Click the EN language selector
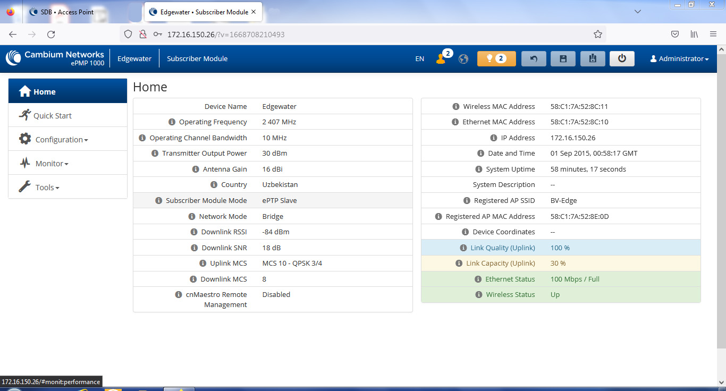Viewport: 726px width, 391px height. [x=419, y=59]
